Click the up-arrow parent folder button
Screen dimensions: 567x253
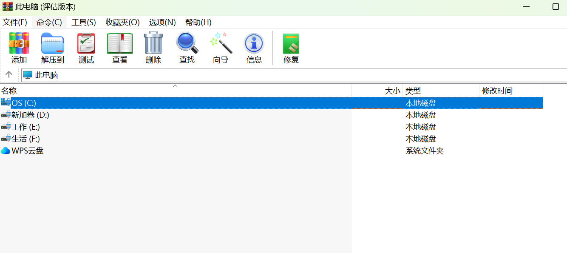coord(9,75)
